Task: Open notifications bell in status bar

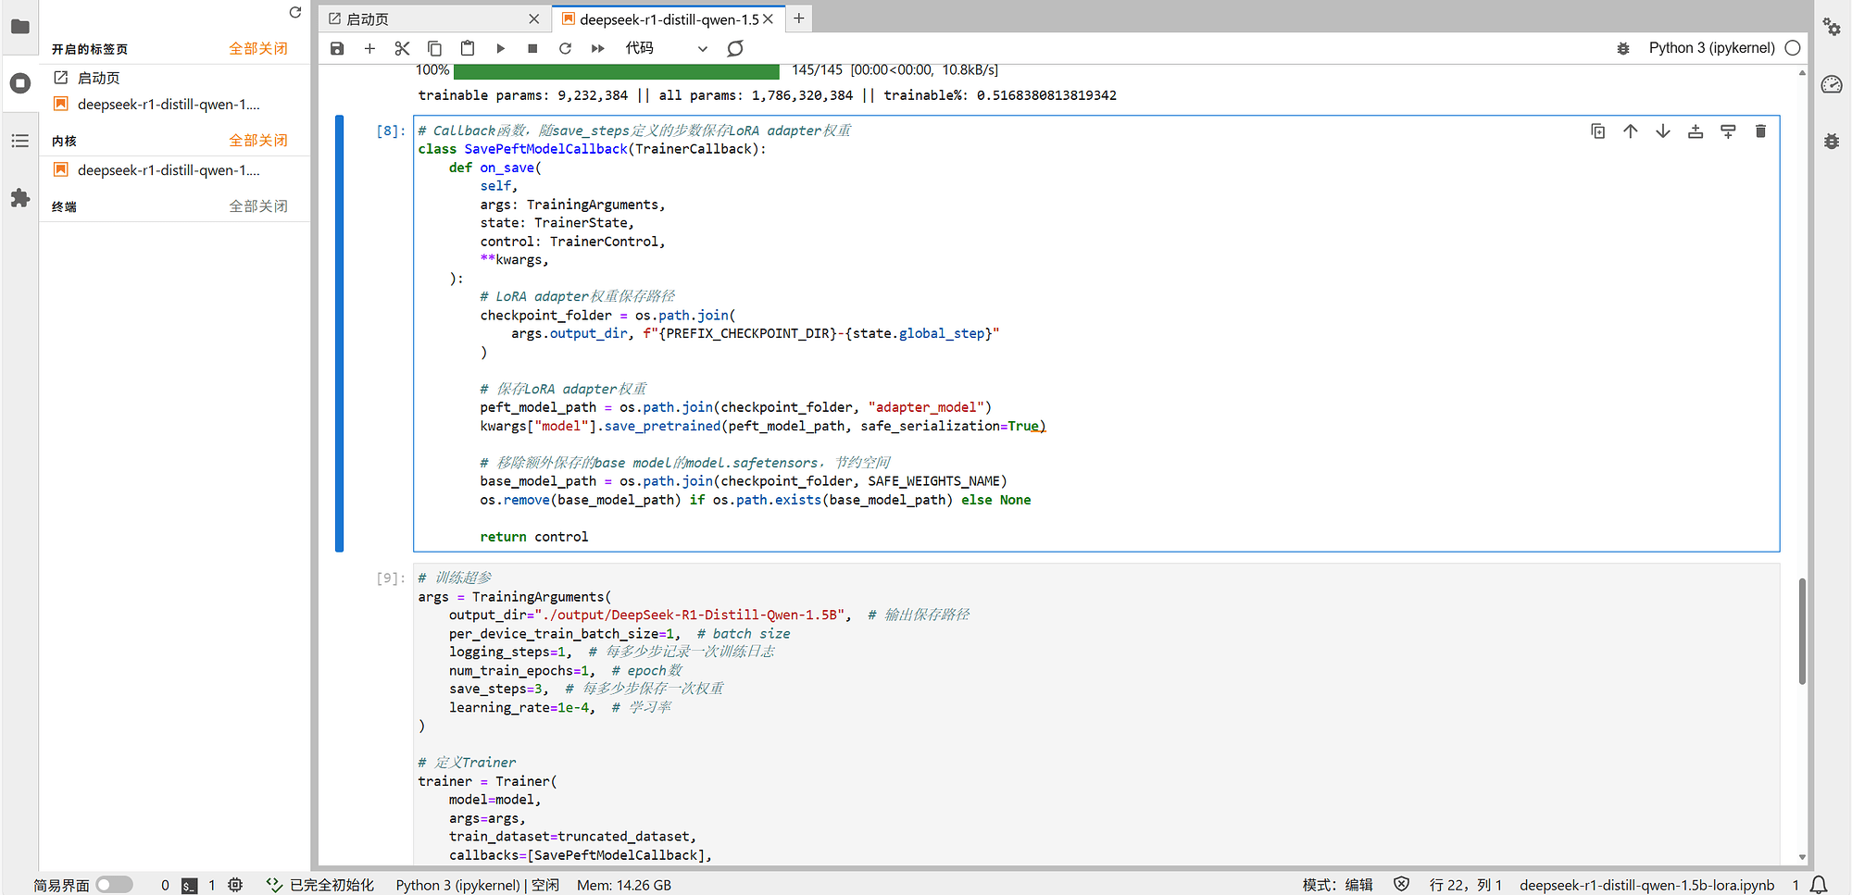Action: pyautogui.click(x=1819, y=885)
